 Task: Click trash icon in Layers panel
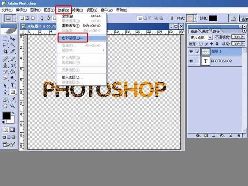238,136
